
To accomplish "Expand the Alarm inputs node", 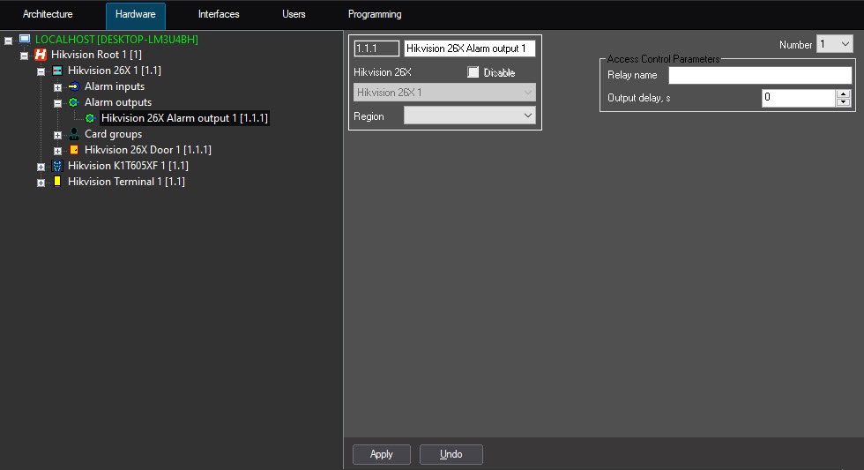I will pyautogui.click(x=57, y=87).
